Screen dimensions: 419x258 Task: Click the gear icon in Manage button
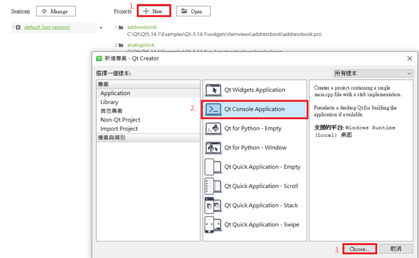[45, 11]
